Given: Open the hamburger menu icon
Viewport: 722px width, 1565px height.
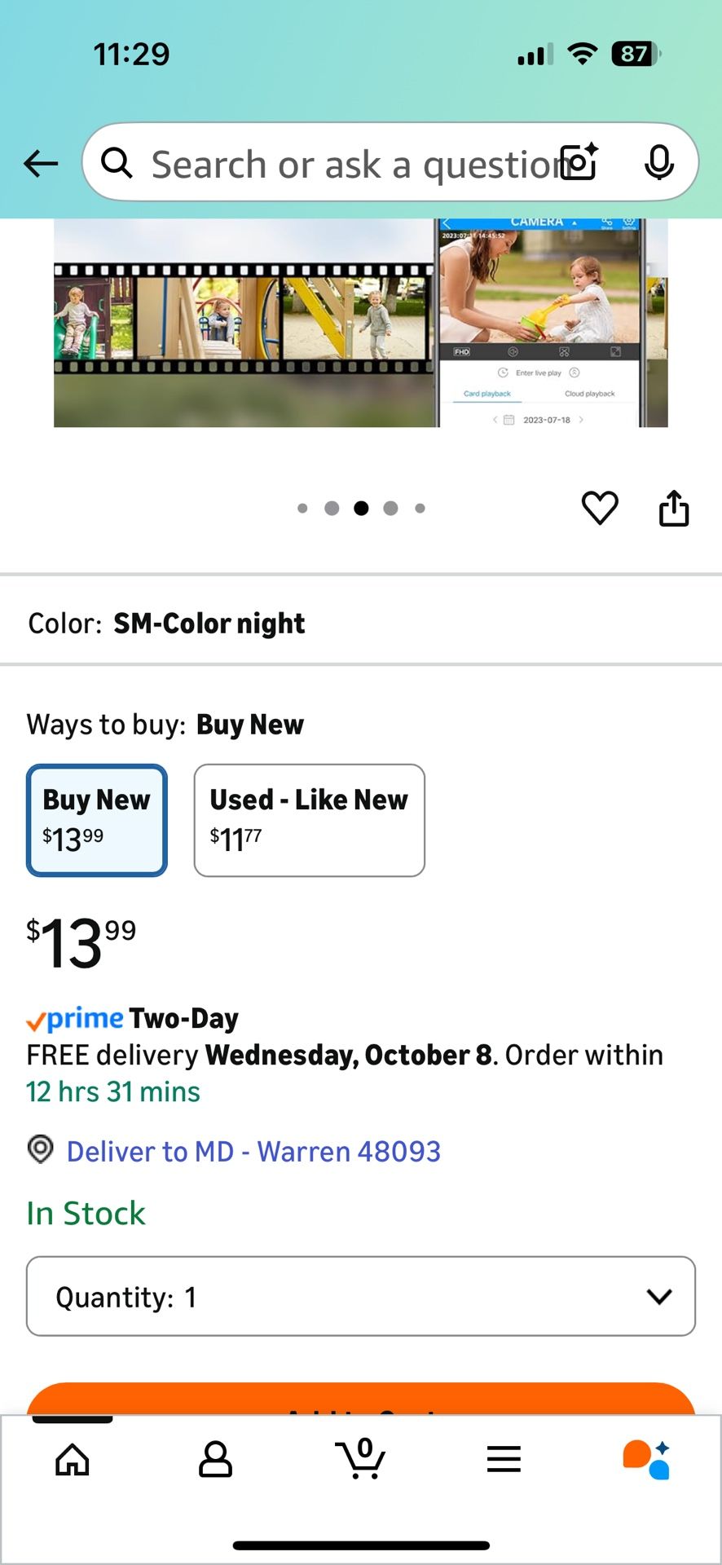Looking at the screenshot, I should 504,1459.
